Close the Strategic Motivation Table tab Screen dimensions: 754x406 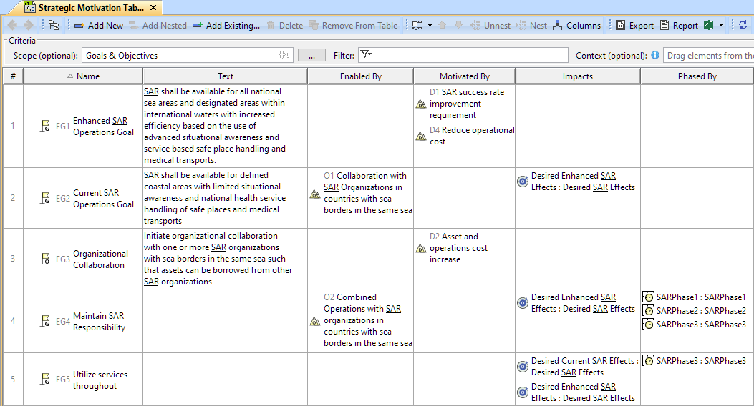[x=153, y=8]
